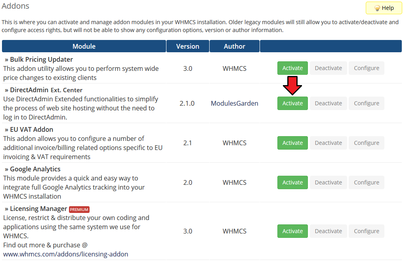This screenshot has height=262, width=403.
Task: Activate the Bulk Pricing Updater addon
Action: tap(292, 68)
